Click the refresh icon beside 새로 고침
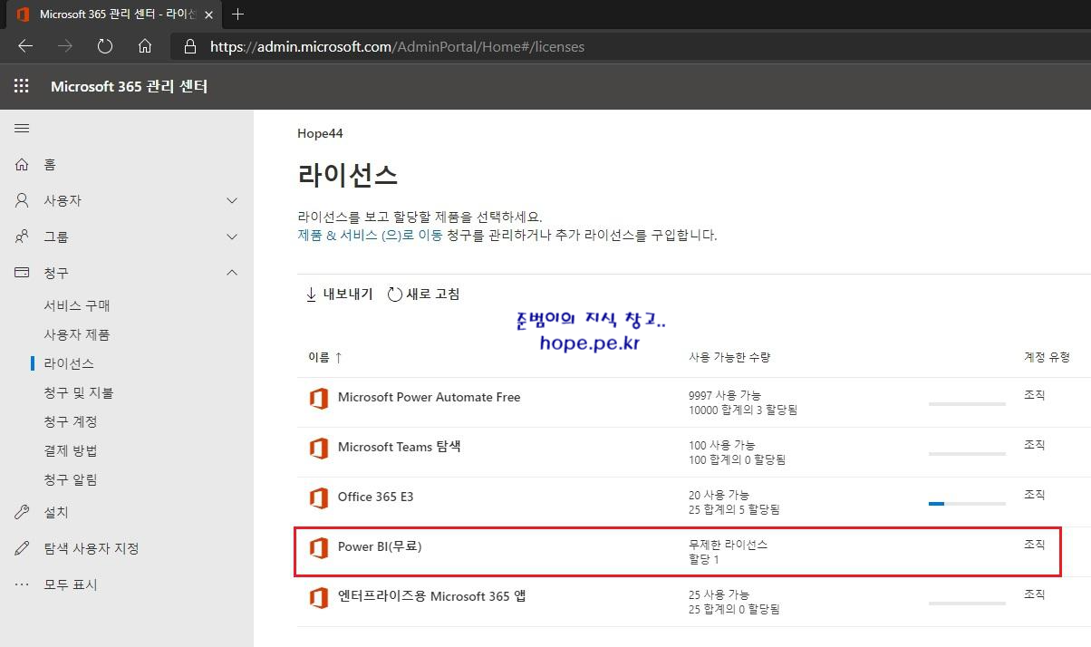1091x647 pixels. pos(394,295)
